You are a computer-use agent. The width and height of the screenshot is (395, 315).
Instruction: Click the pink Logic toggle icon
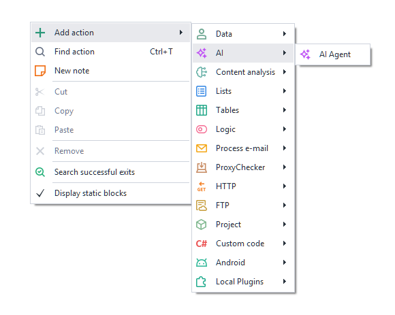pos(202,129)
